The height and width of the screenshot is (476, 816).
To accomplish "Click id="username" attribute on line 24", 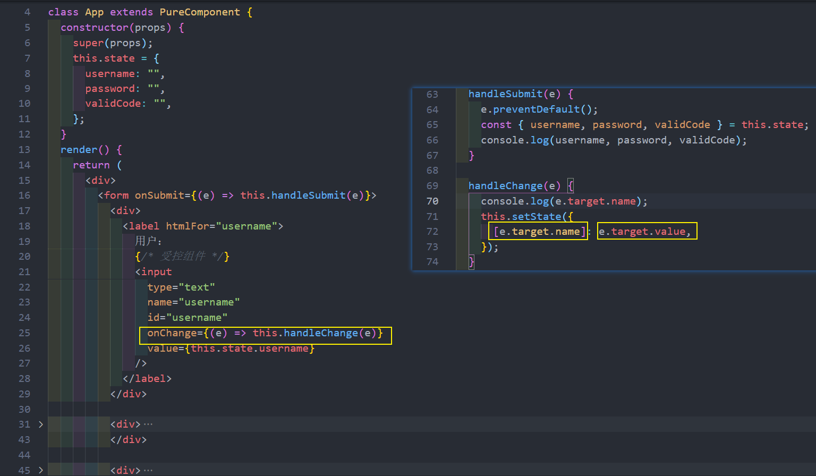I will pos(188,318).
